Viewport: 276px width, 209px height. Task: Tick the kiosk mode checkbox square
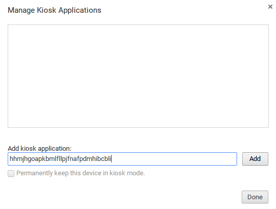point(11,173)
